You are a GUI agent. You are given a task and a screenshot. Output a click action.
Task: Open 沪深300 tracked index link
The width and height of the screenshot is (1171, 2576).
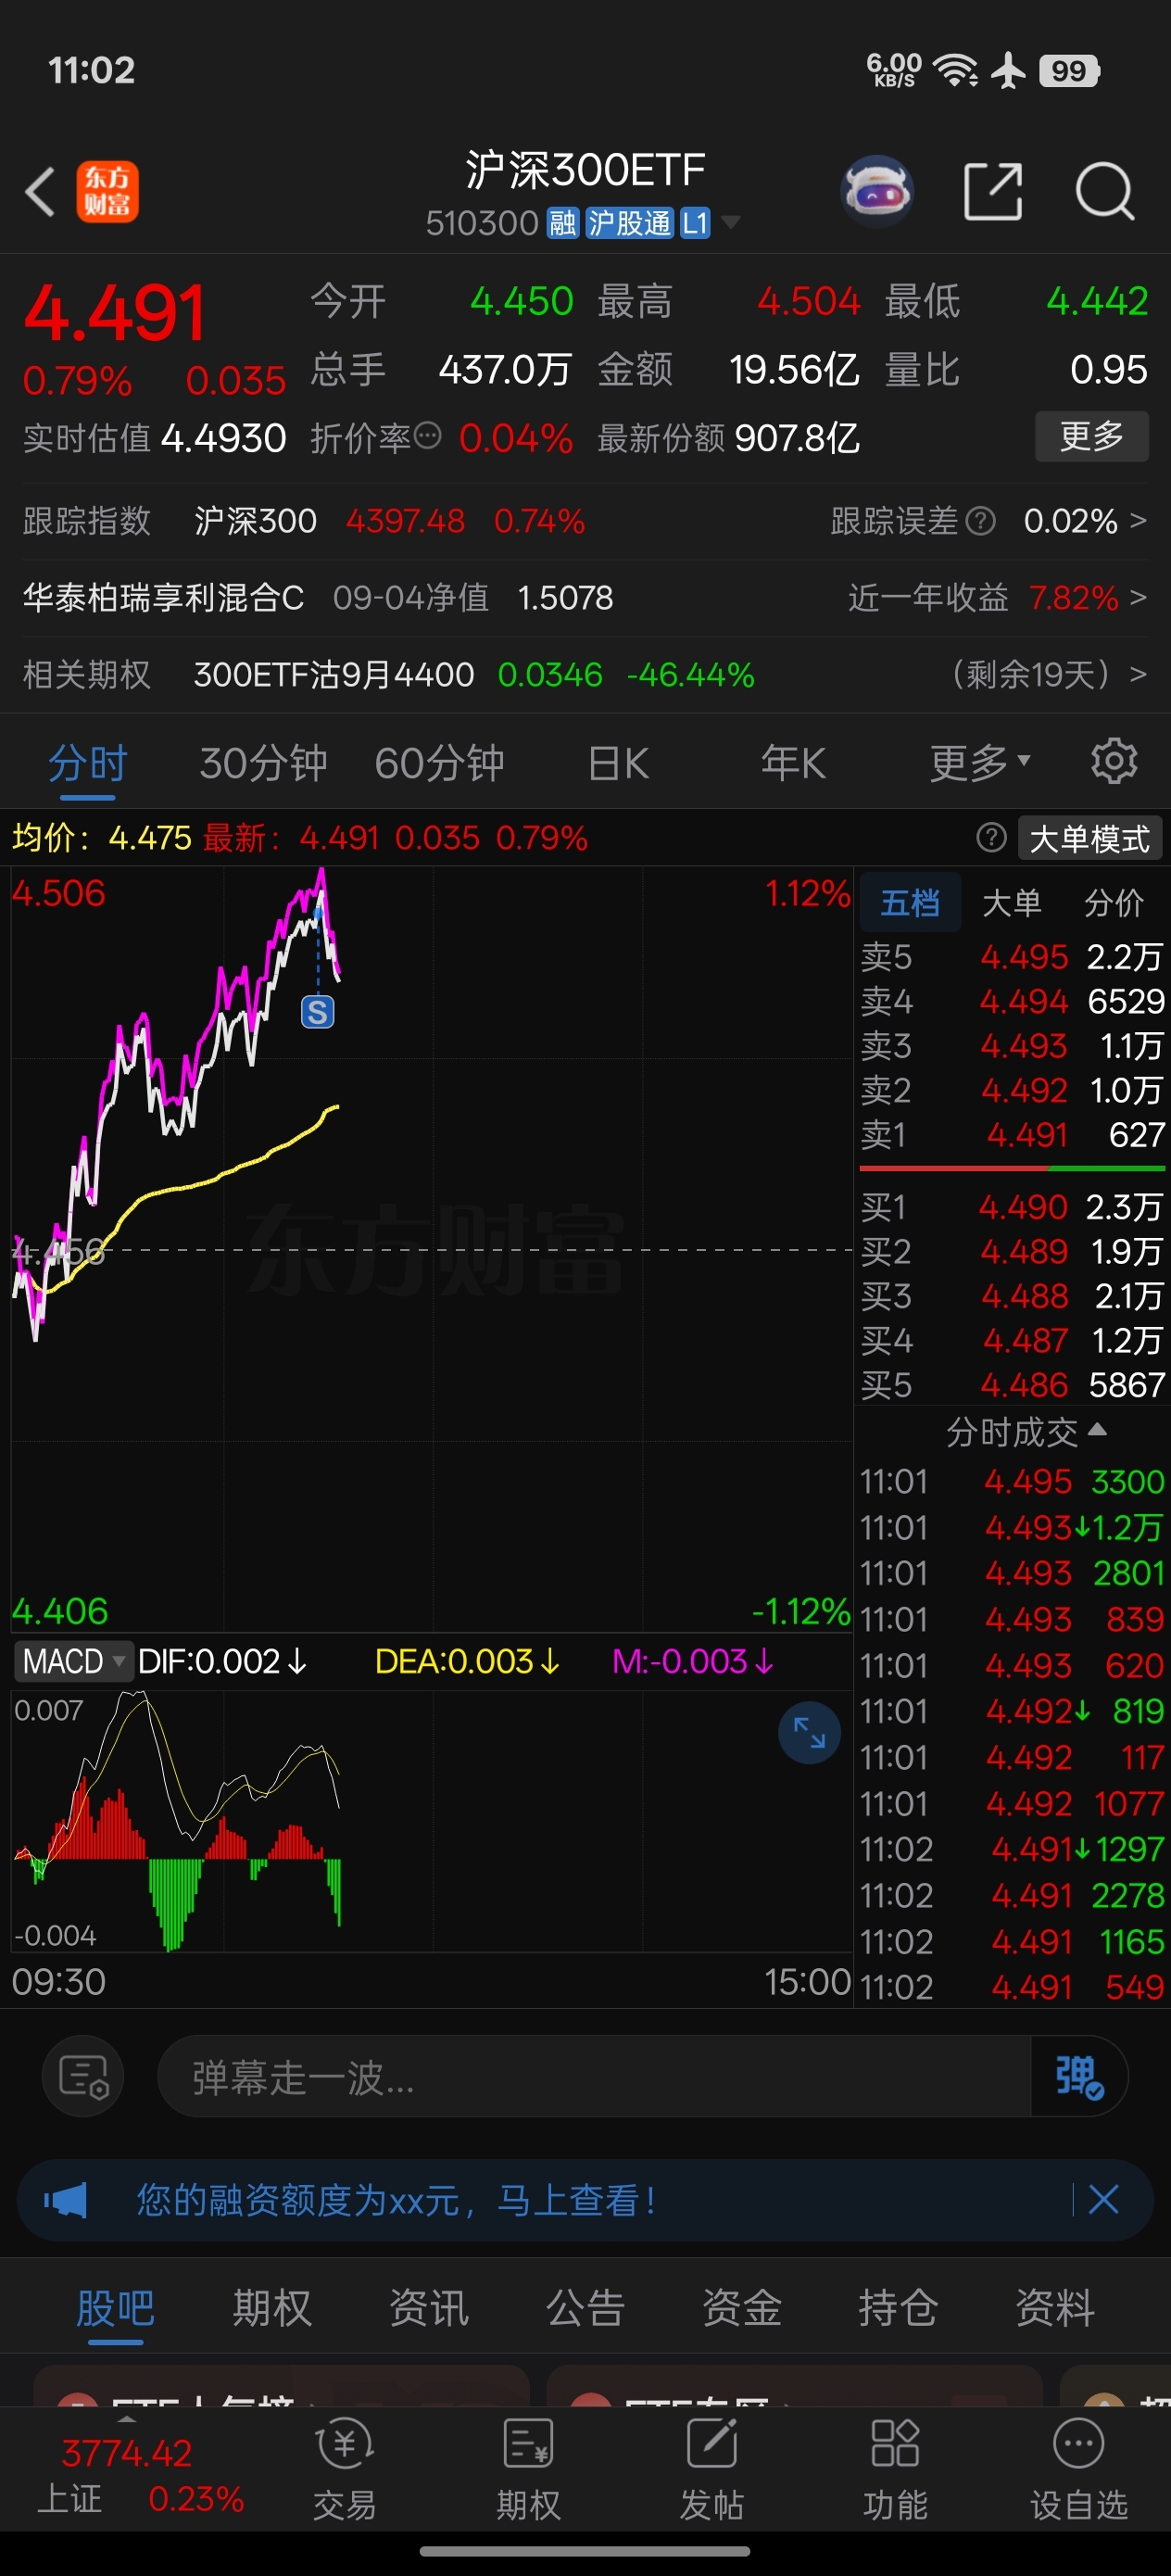click(255, 520)
